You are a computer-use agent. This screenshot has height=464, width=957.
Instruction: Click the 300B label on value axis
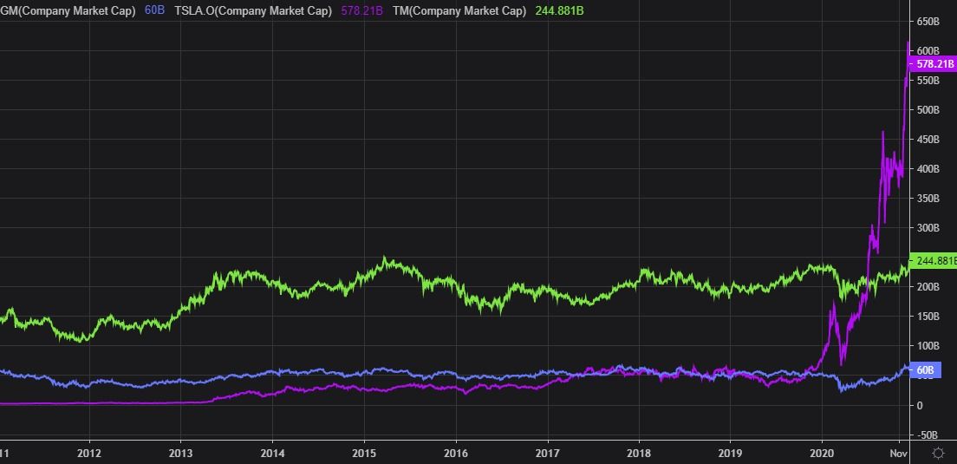click(x=929, y=228)
